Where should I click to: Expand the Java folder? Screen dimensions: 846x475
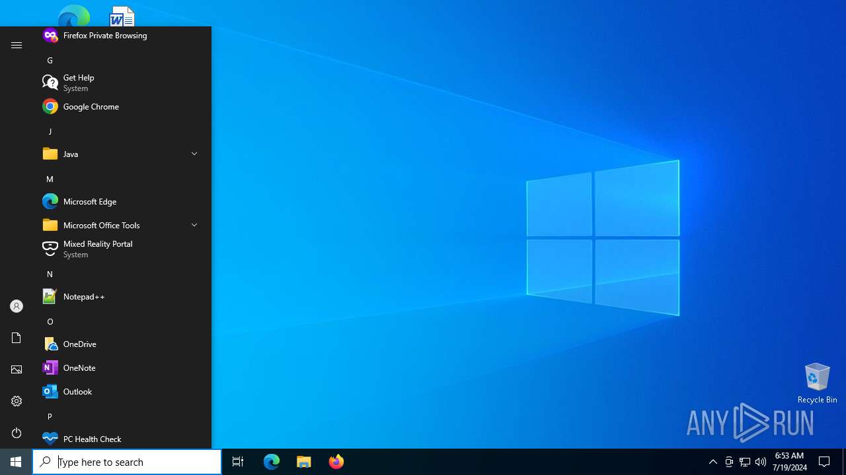click(x=194, y=154)
